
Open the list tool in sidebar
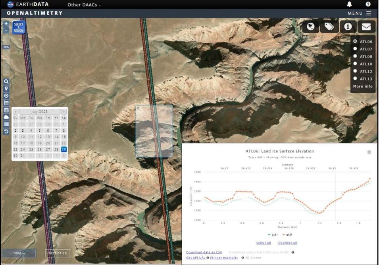[6, 103]
